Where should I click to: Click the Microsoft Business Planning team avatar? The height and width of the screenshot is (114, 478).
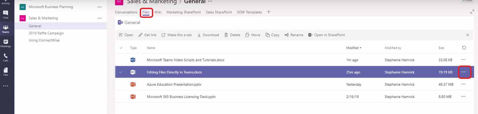[x=23, y=7]
